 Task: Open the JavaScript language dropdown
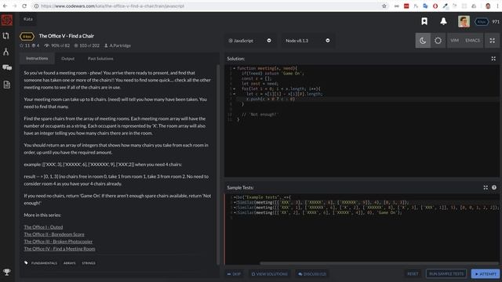[249, 41]
